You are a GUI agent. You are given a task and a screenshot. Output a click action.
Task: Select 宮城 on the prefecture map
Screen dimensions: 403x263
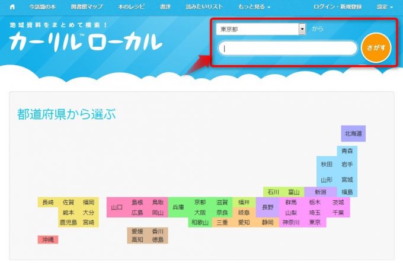tap(347, 179)
